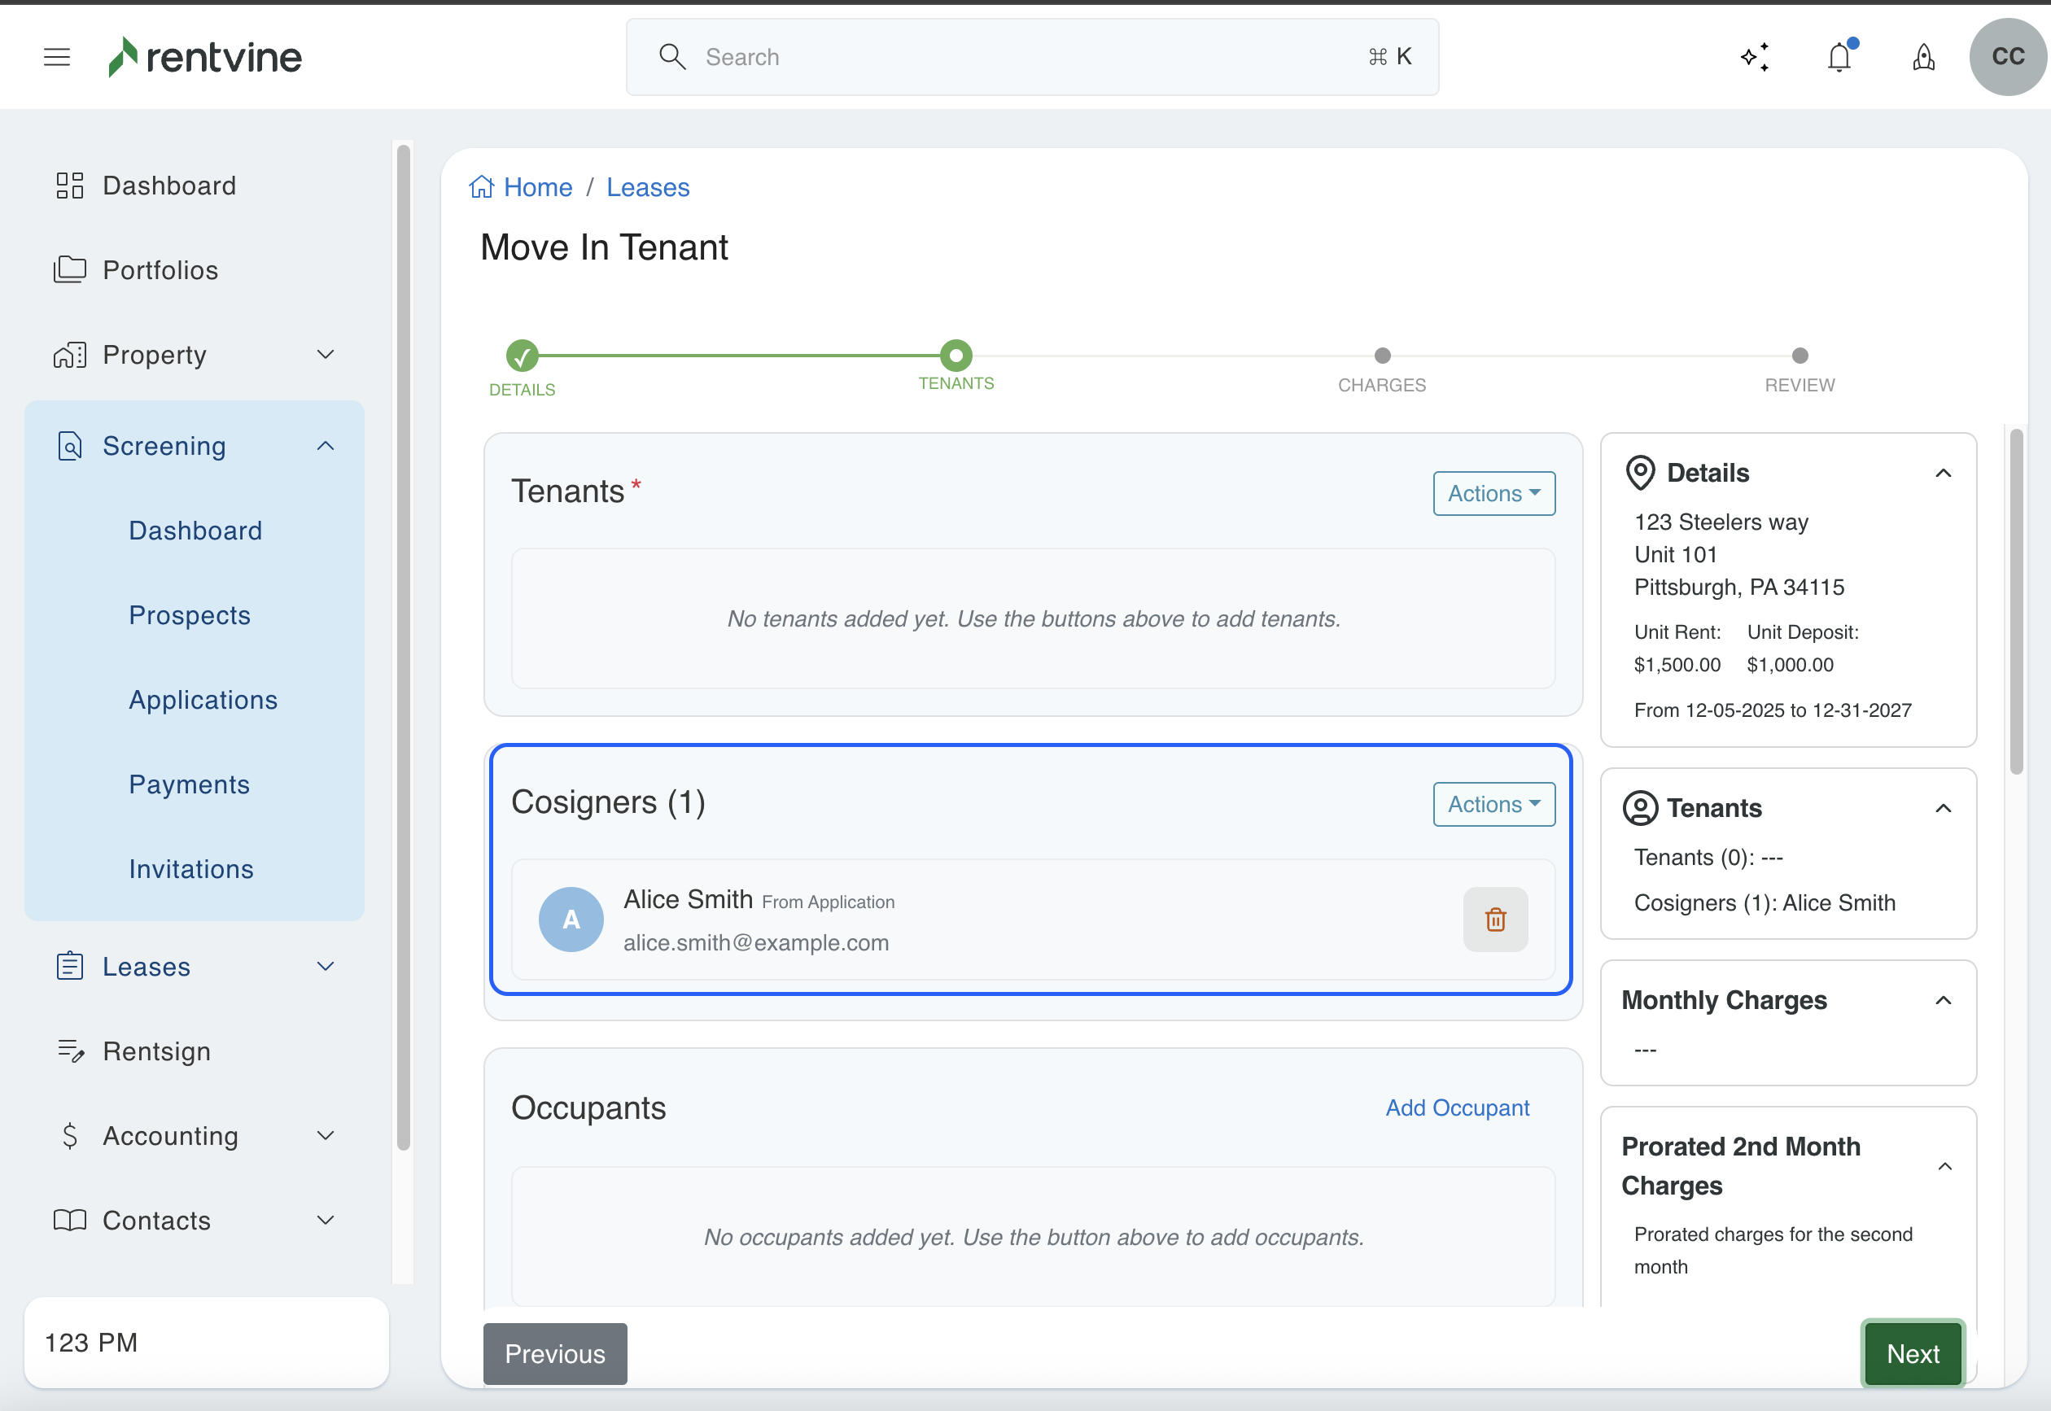Collapse the Tenants summary panel

pyautogui.click(x=1943, y=809)
